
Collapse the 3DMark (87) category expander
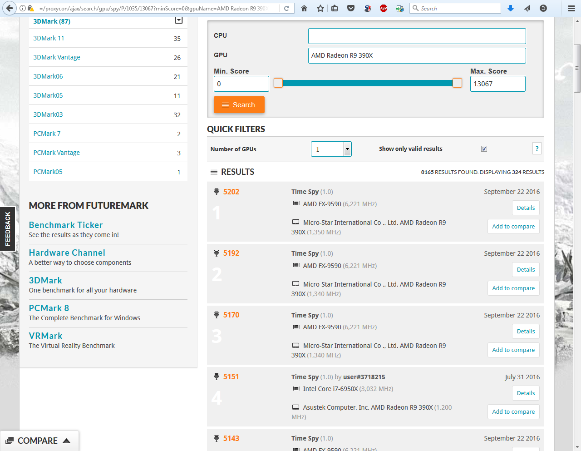[x=179, y=20]
